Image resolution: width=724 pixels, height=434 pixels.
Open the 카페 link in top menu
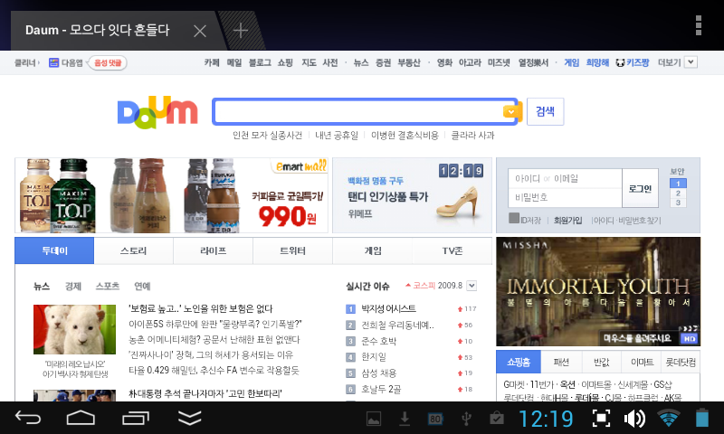(212, 62)
